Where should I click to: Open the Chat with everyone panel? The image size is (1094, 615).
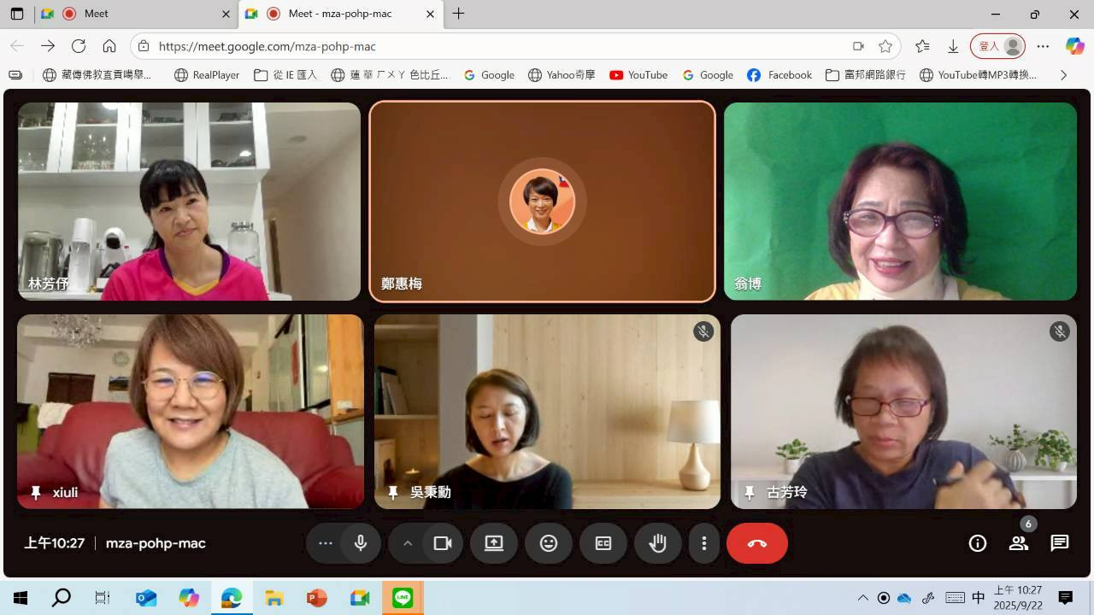(1060, 543)
